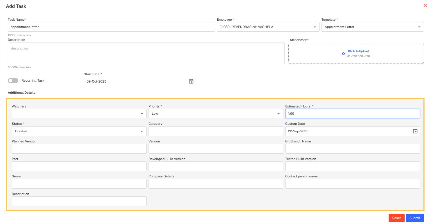Focus the Task Name input field
The height and width of the screenshot is (223, 431).
(x=111, y=27)
